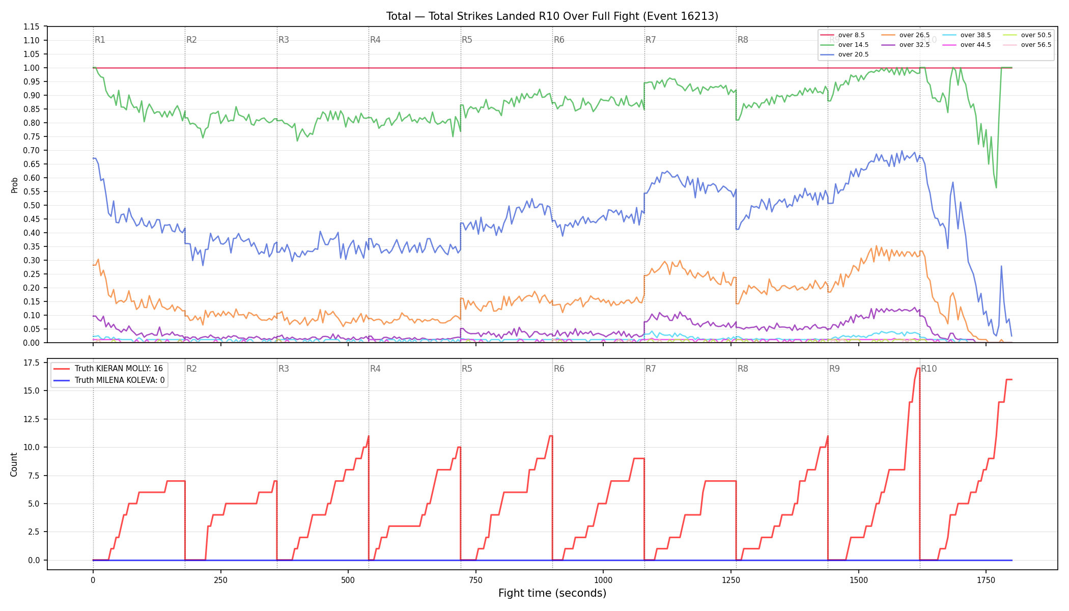Click the red line sample for 'over 8.5'
Image resolution: width=1069 pixels, height=611 pixels.
coord(827,35)
